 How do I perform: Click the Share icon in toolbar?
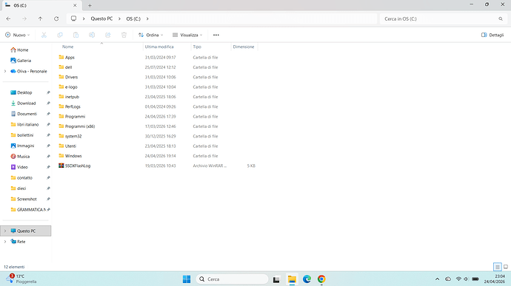108,35
